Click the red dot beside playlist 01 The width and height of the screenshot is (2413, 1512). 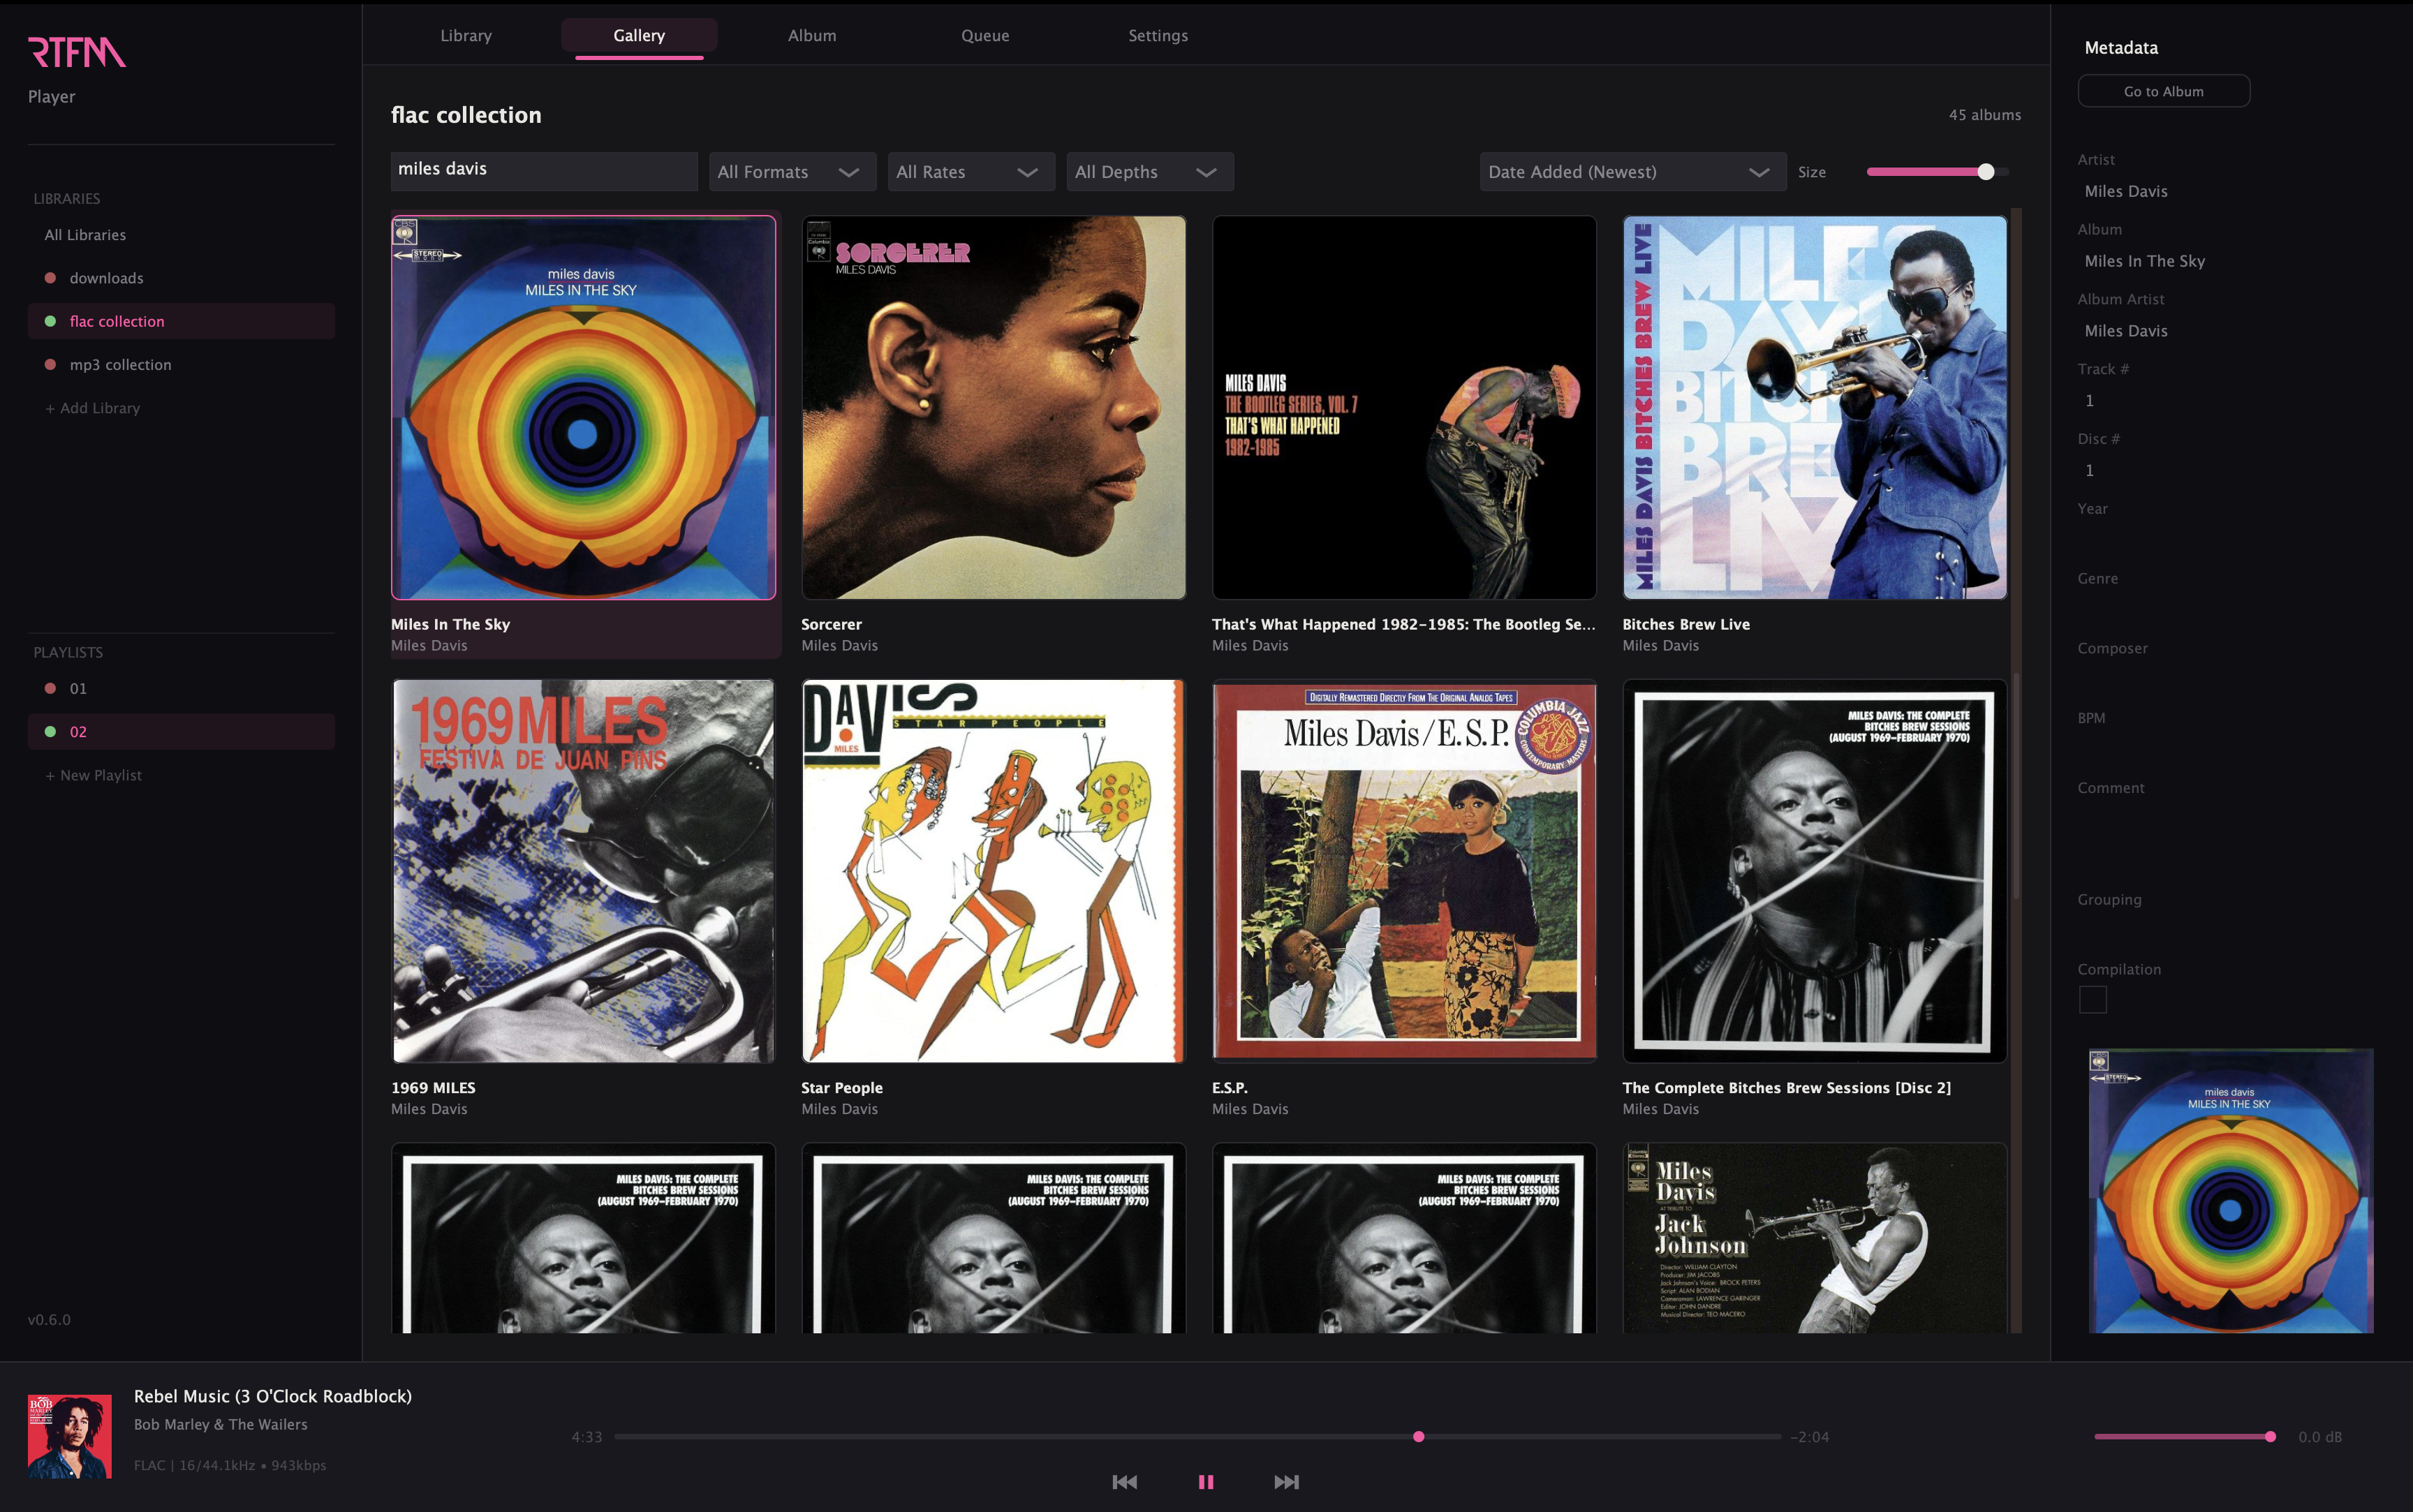tap(50, 688)
